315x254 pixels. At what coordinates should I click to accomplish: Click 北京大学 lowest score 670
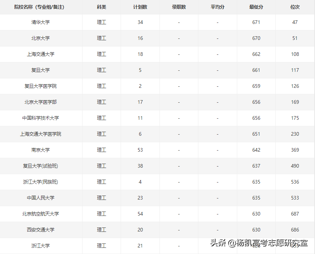(256, 38)
